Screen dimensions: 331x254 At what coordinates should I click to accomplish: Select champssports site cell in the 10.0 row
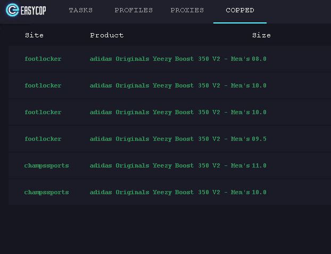tap(46, 193)
